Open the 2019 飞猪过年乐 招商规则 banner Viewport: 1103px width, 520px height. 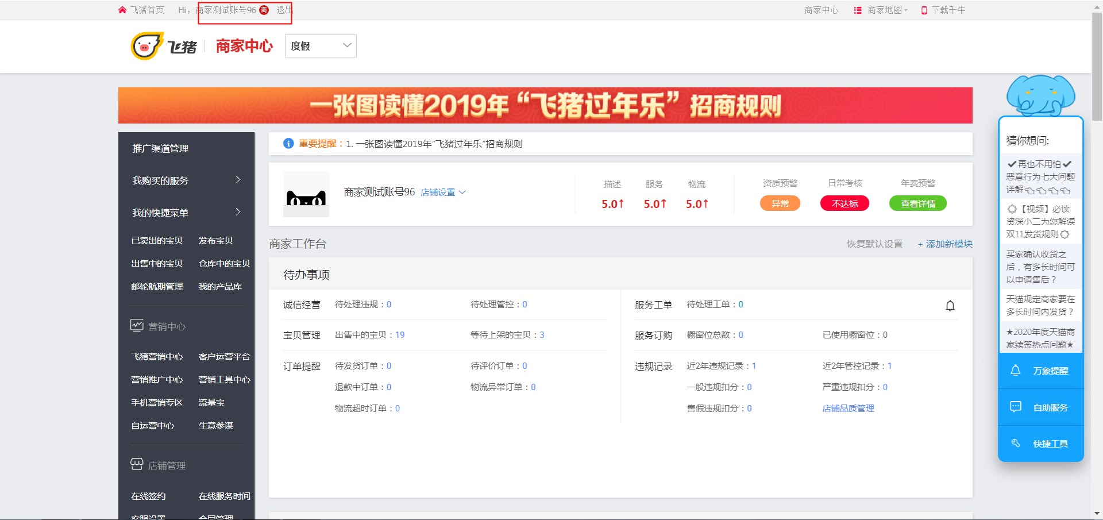point(545,105)
